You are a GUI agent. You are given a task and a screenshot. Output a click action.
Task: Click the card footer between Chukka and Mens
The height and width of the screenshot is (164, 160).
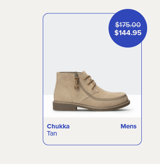(x=95, y=126)
